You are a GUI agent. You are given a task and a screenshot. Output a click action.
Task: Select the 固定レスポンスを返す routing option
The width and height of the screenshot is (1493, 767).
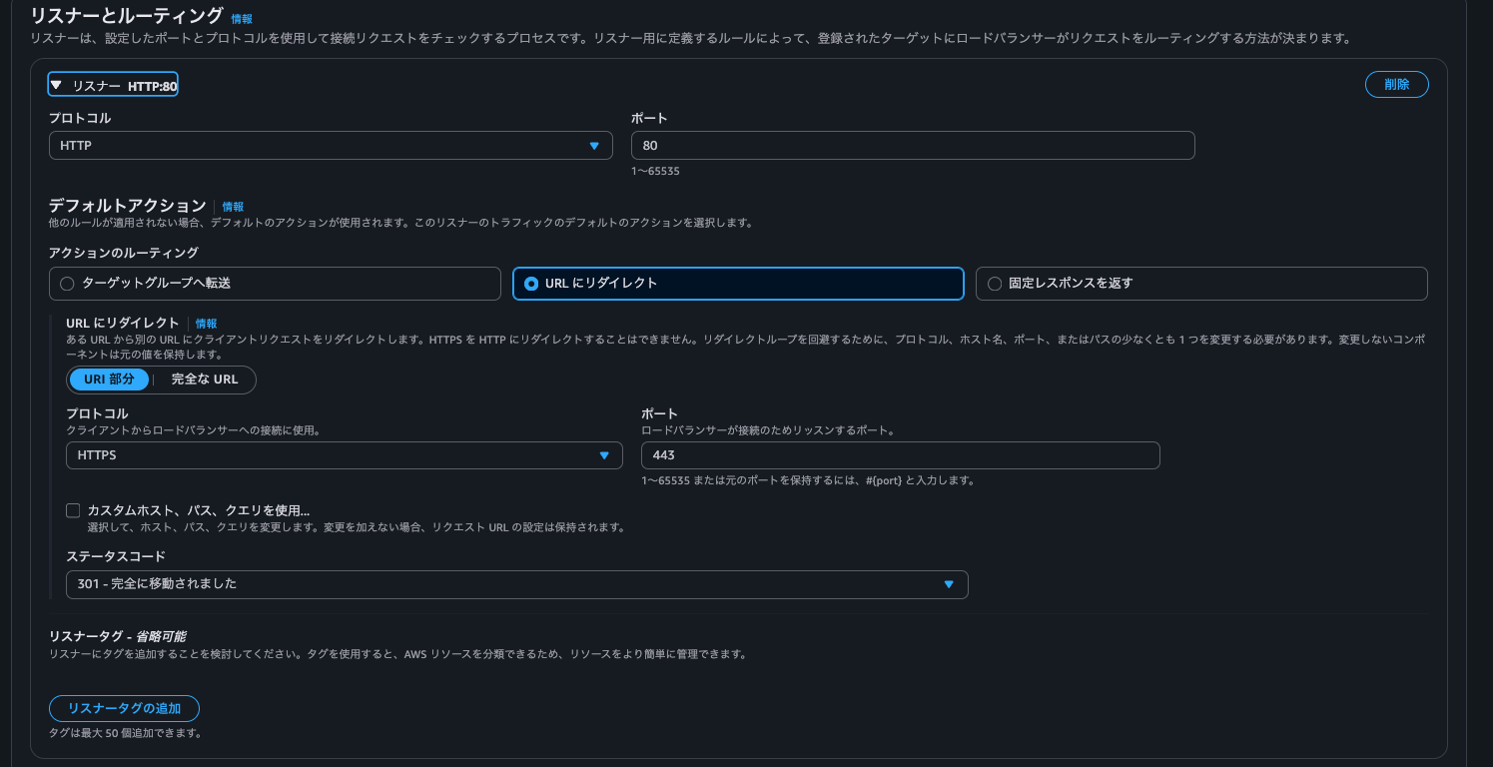click(x=994, y=284)
